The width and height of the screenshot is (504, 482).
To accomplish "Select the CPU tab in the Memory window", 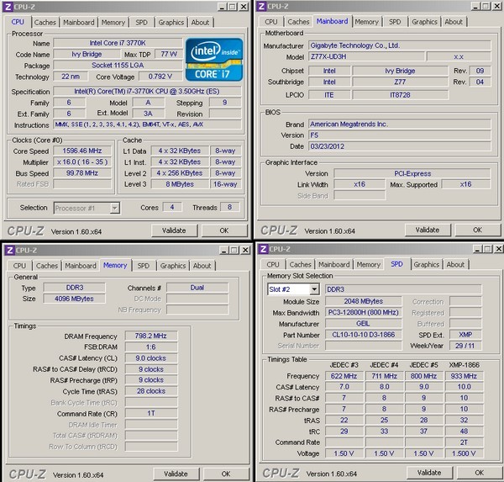I will (19, 266).
